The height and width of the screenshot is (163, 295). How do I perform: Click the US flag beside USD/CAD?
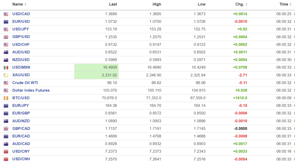tap(6, 14)
